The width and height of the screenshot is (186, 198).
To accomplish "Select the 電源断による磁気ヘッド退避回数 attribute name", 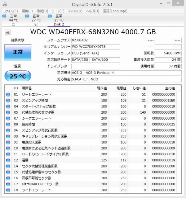I will click(46, 148).
